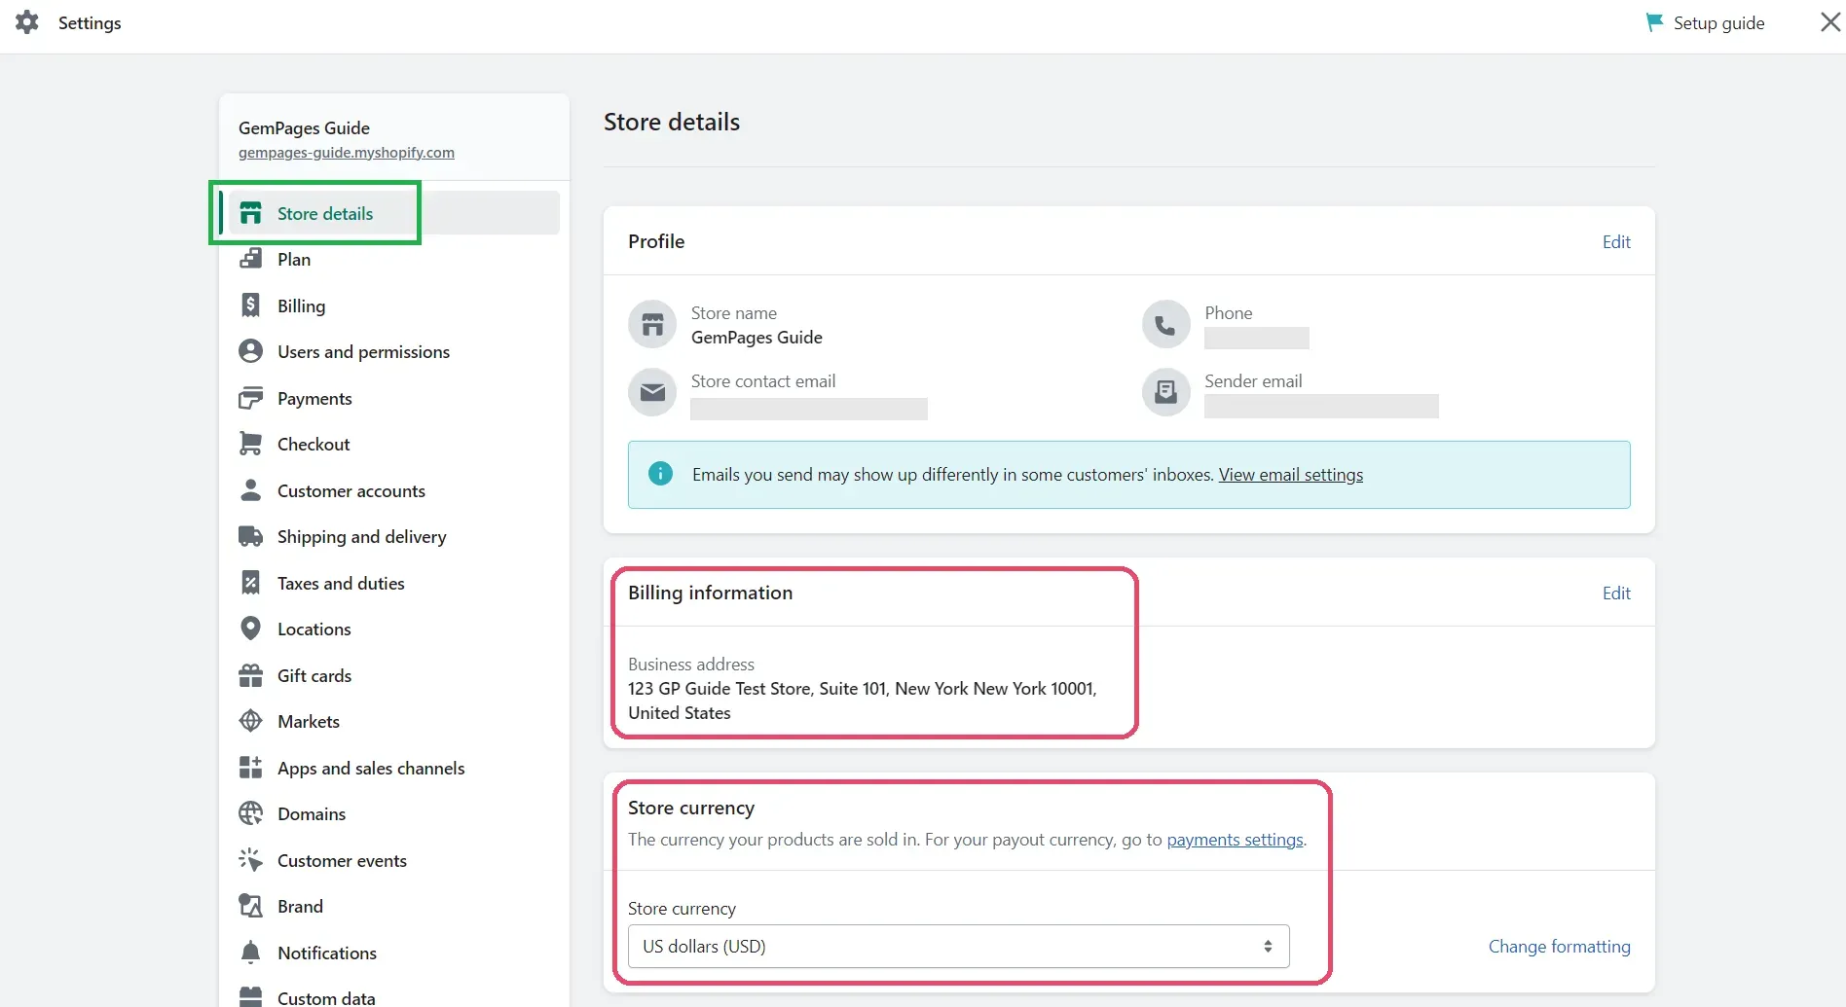Click the Users and permissions person icon
This screenshot has height=1007, width=1846.
250,351
